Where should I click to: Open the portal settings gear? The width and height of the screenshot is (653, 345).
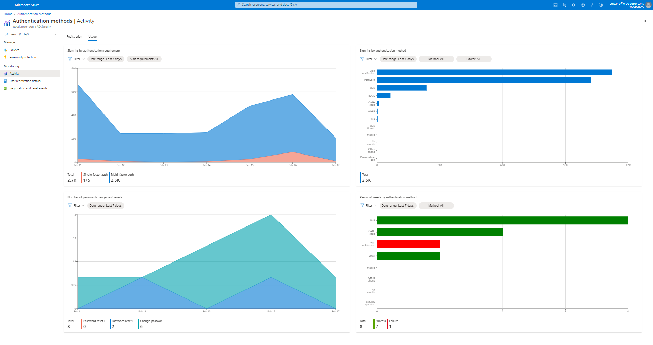tap(583, 5)
